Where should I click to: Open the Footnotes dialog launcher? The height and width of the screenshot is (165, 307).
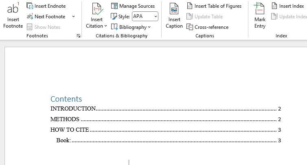[x=78, y=36]
